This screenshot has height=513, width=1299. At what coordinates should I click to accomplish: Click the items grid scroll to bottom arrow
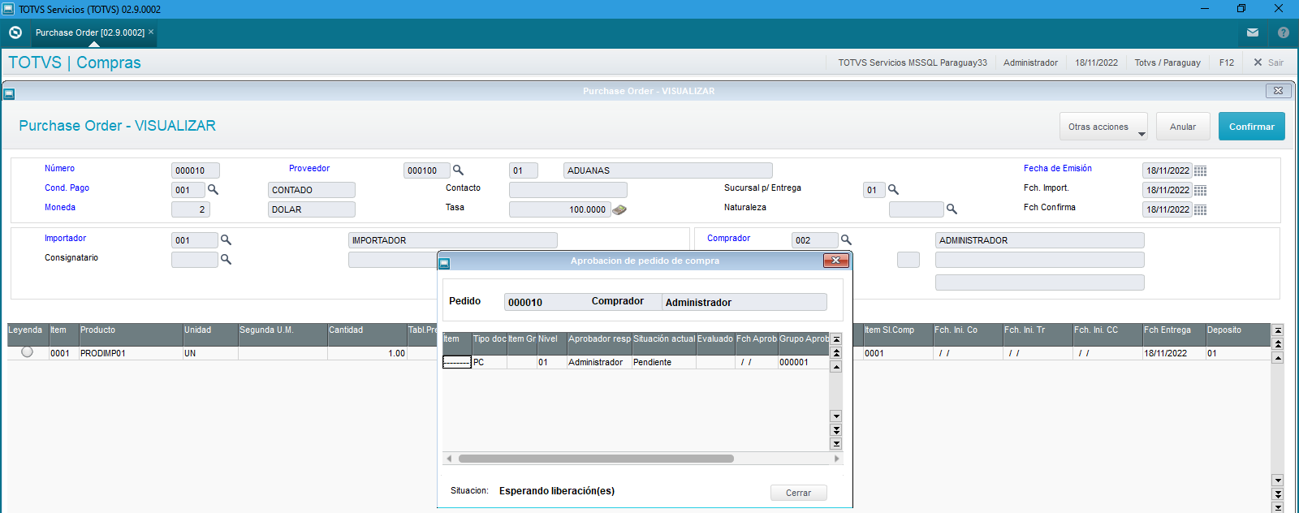point(1278,507)
